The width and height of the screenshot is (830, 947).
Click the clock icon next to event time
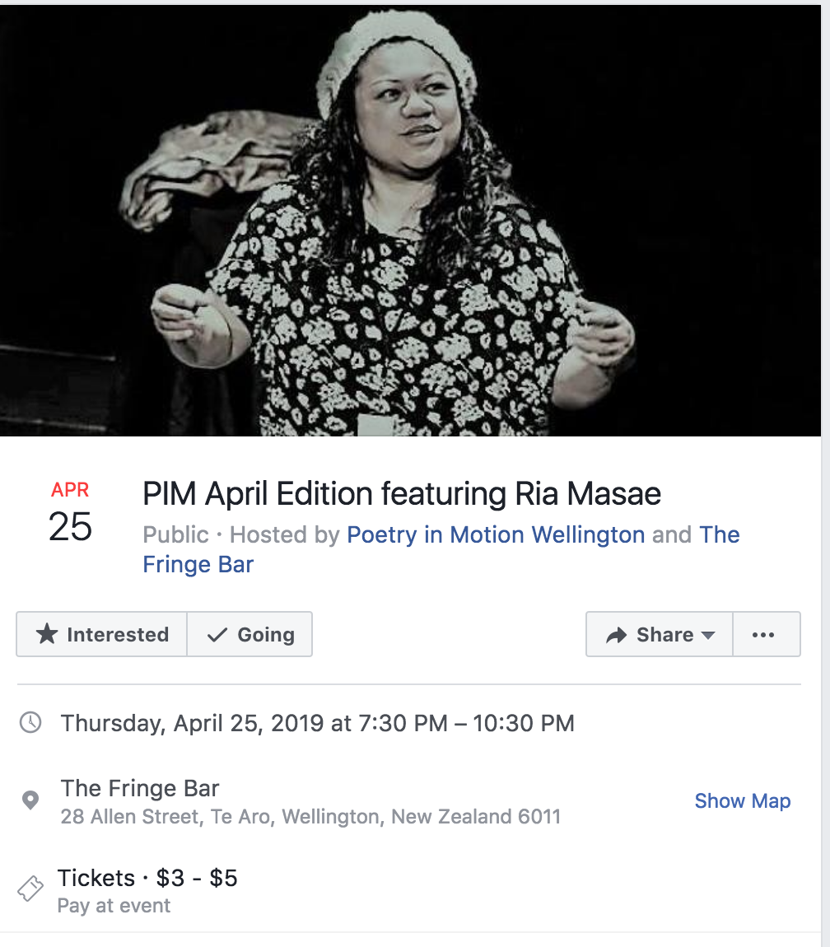pos(30,723)
